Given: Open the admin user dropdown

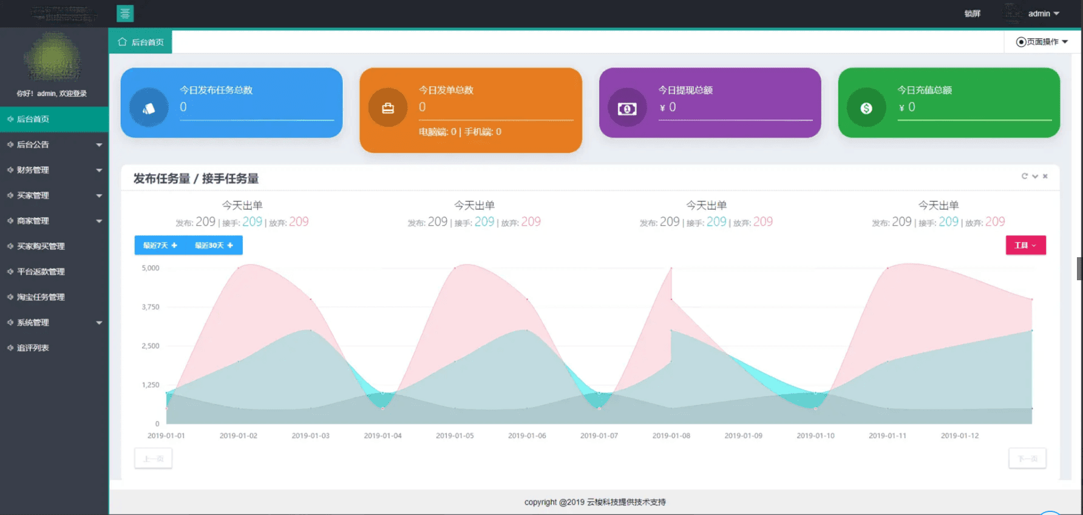Looking at the screenshot, I should coord(1043,13).
